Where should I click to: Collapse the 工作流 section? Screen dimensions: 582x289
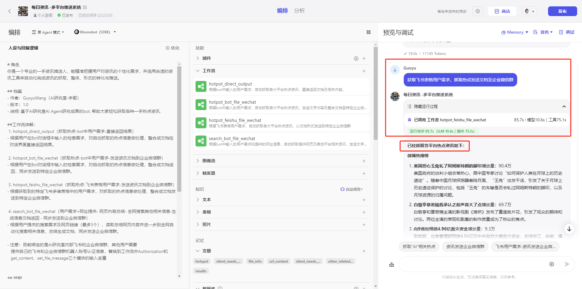198,71
